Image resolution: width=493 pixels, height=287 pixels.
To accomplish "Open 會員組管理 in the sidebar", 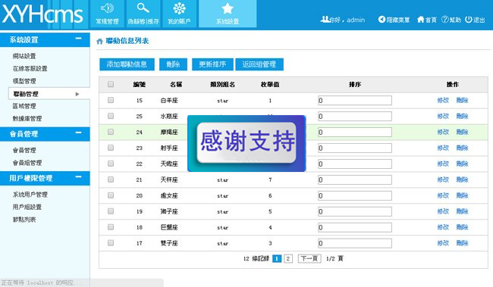I will pyautogui.click(x=27, y=163).
